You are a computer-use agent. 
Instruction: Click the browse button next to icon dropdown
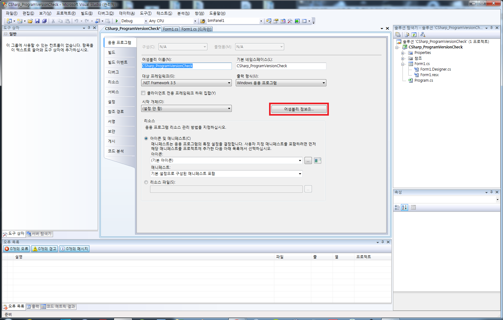tap(308, 161)
